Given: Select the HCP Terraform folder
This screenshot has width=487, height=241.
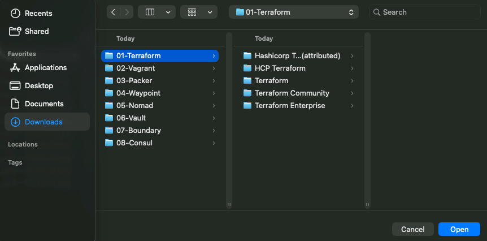Looking at the screenshot, I should coord(280,68).
